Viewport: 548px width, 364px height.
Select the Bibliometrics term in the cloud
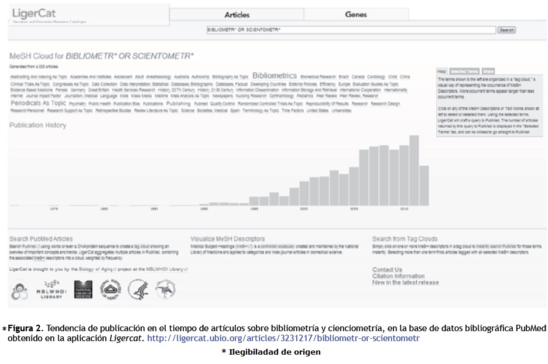pos(275,76)
